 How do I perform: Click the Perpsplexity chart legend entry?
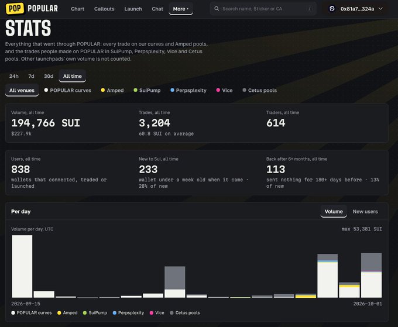pyautogui.click(x=128, y=313)
